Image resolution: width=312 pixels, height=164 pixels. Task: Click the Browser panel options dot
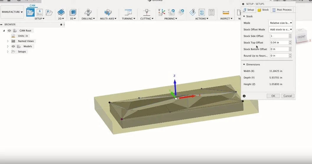click(x=61, y=25)
